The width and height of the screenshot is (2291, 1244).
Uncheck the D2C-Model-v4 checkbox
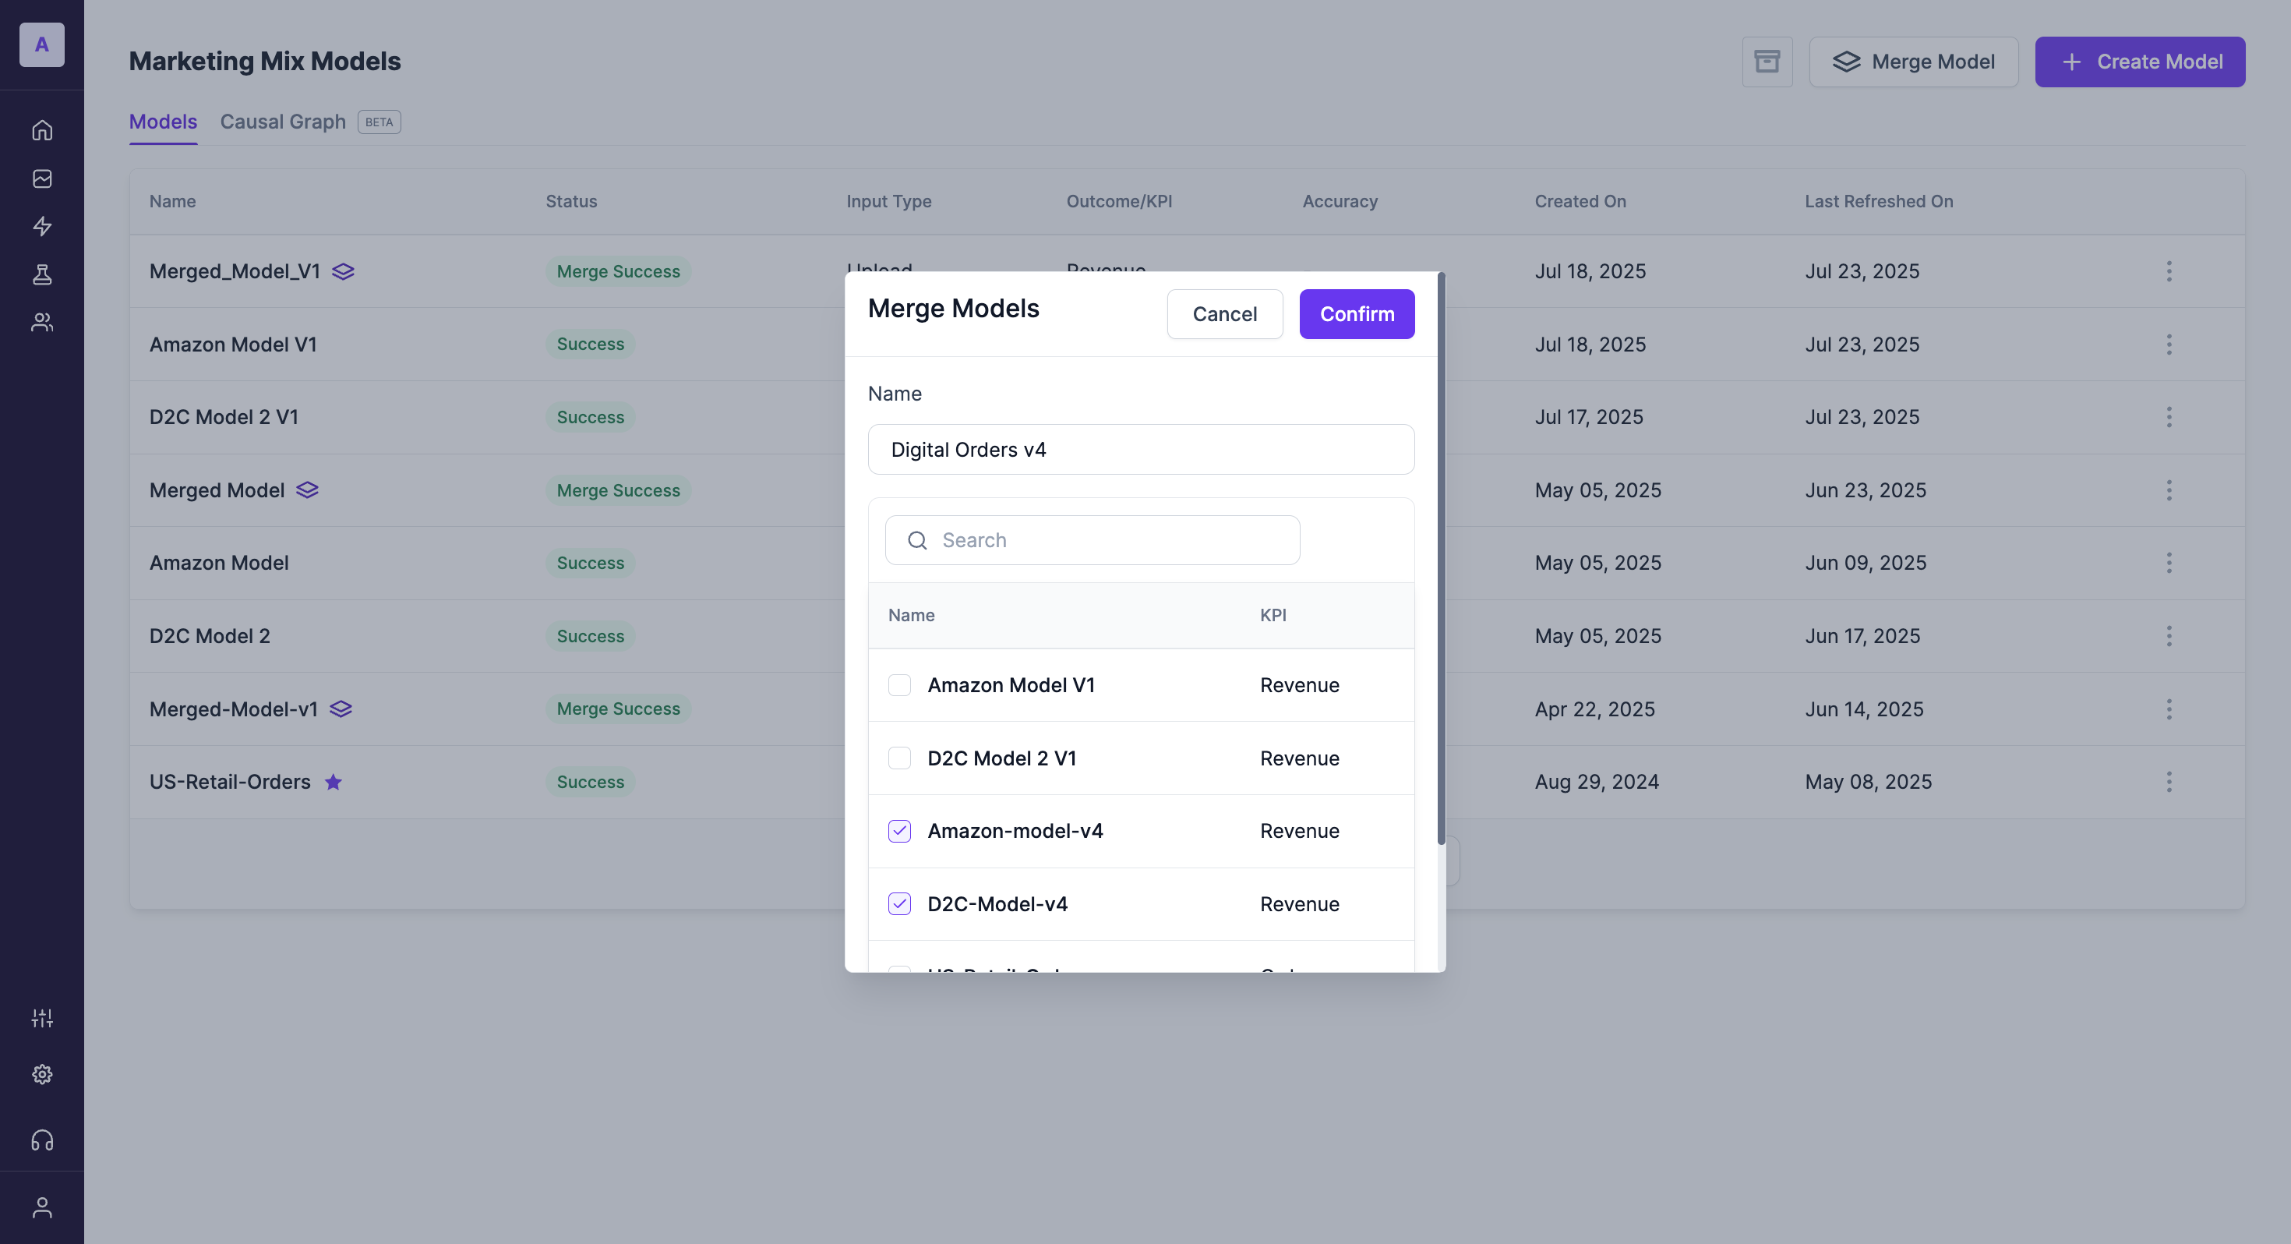[899, 904]
